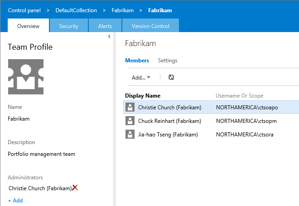Image resolution: width=299 pixels, height=206 pixels.
Task: Select Jia-hao Tseng (Fabrikam) member name
Action: pos(168,135)
